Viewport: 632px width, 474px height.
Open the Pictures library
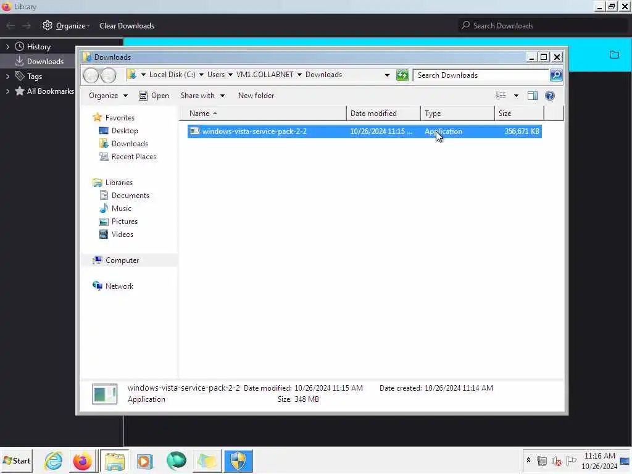point(125,222)
